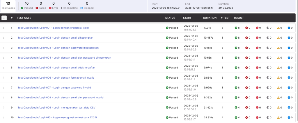Click the red error exclamation icon in Login008 row
This screenshot has height=123, width=298.
[257, 97]
